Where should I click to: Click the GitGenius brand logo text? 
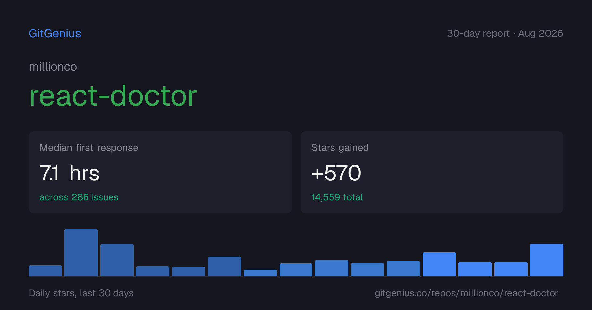pos(55,33)
